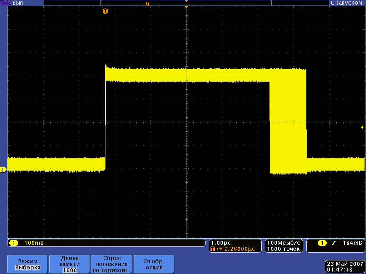This screenshot has width=366, height=274.
Task: Click the channel 1 ground level marker
Action: (3, 170)
